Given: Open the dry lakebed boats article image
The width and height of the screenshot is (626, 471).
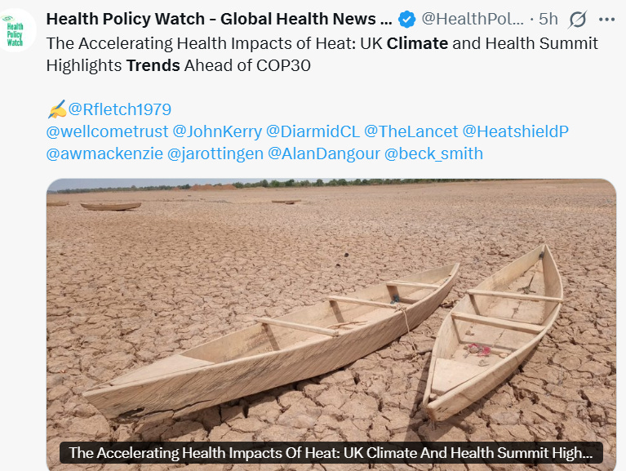Looking at the screenshot, I should (331, 311).
